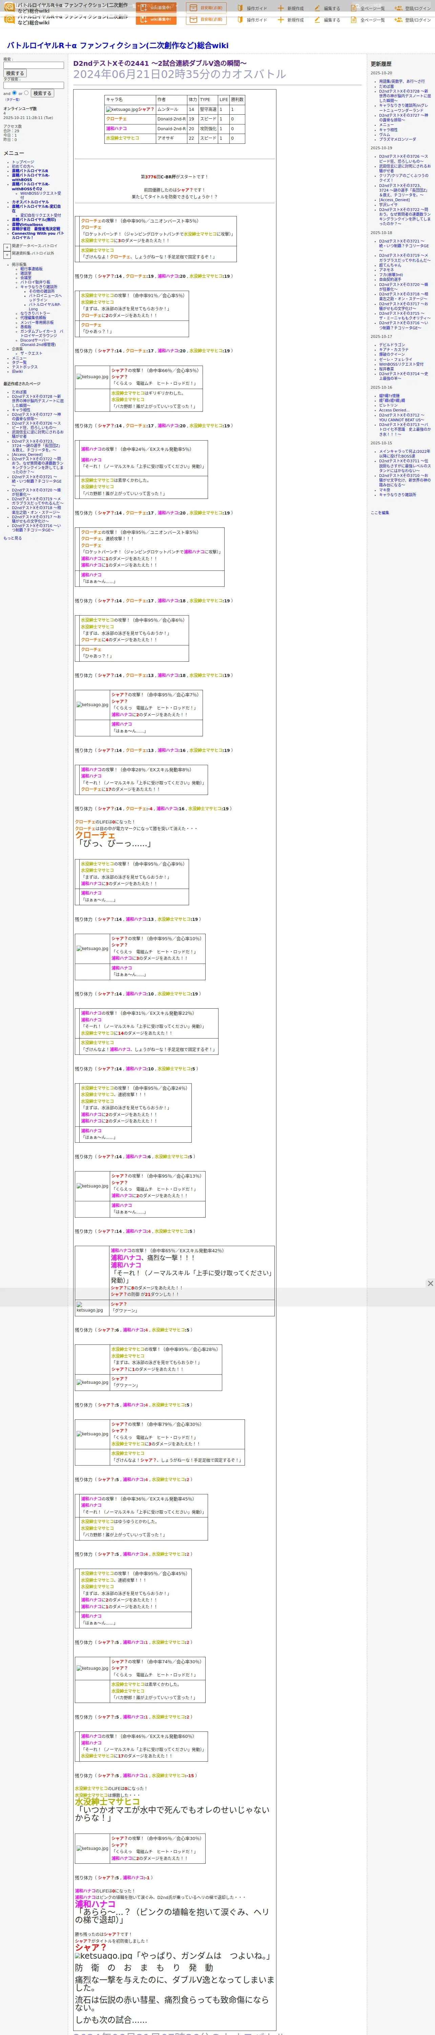Open デビルドラゴン history link
The height and width of the screenshot is (2035, 435).
point(392,345)
